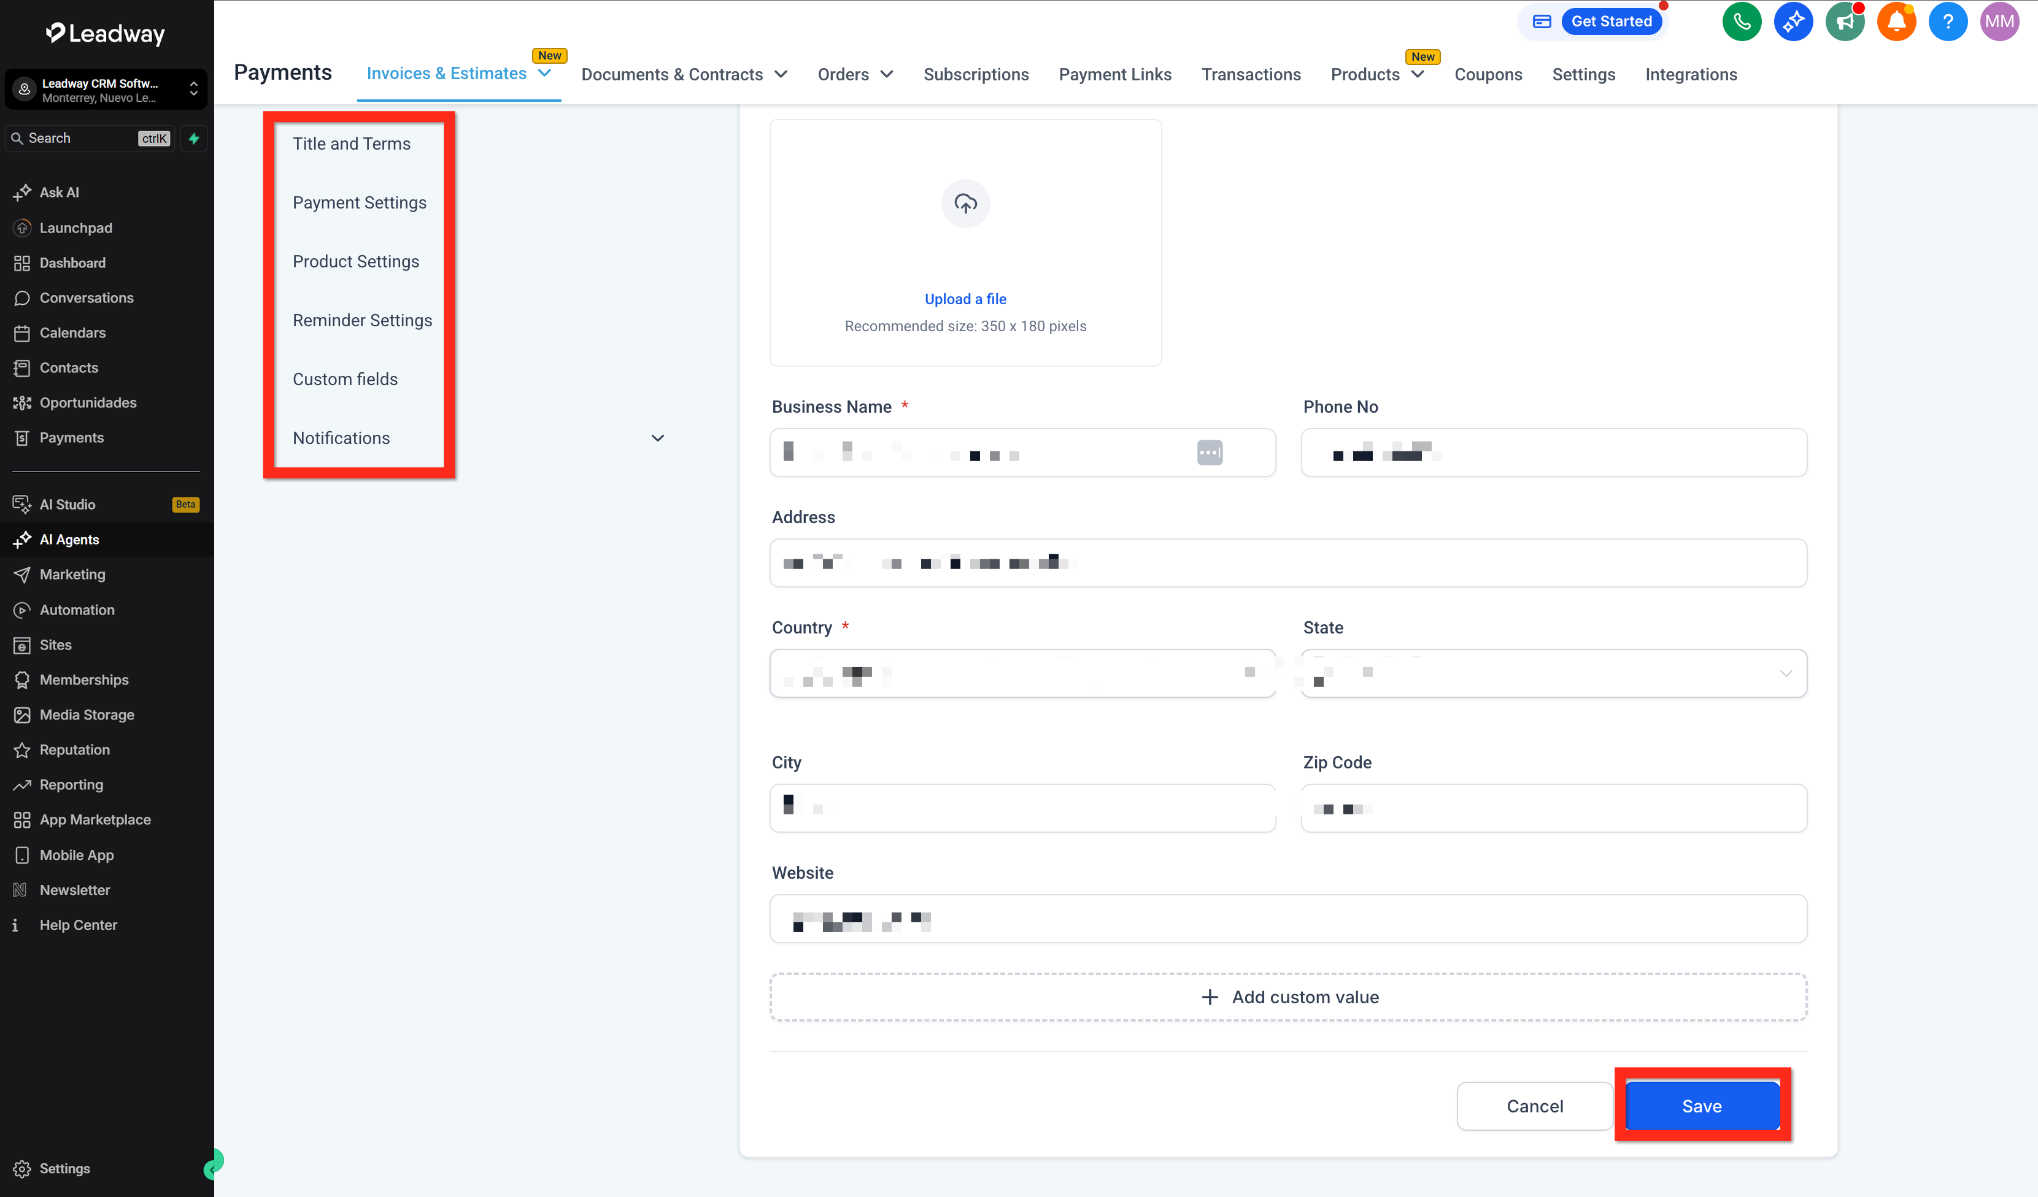Open the State dropdown
This screenshot has width=2038, height=1197.
point(1554,673)
